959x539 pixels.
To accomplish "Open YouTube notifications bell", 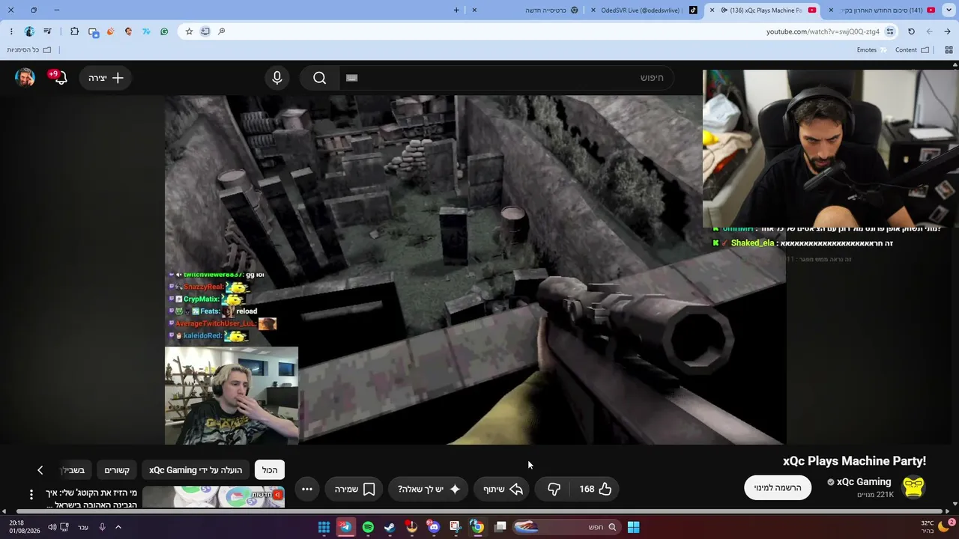I will coord(59,77).
